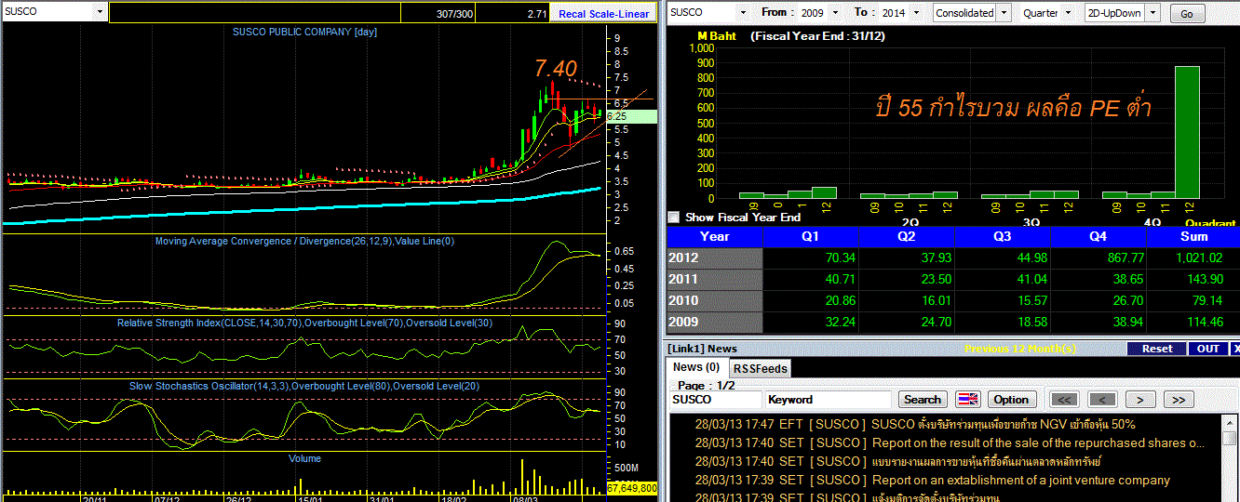Click the OUT button in news header
This screenshot has height=502, width=1240.
pyautogui.click(x=1207, y=349)
